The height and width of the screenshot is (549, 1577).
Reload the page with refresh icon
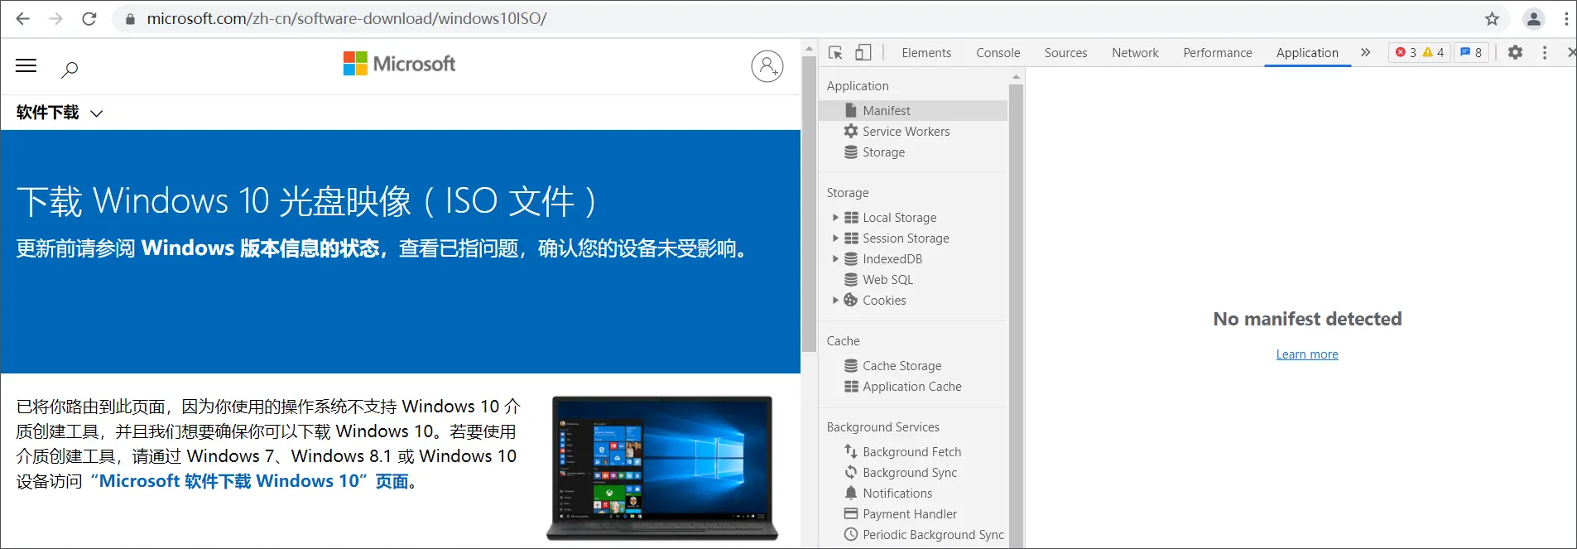[x=89, y=18]
